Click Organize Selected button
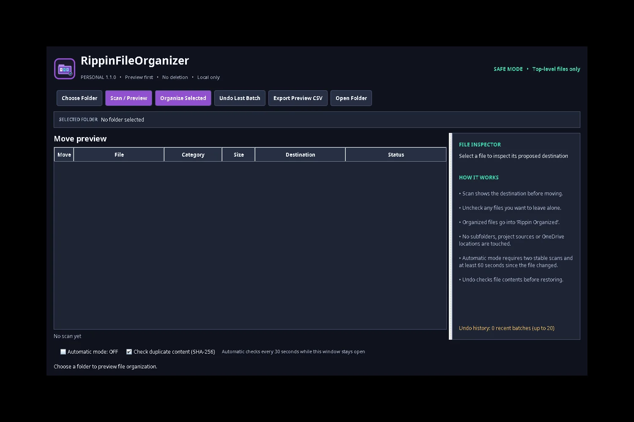 (183, 98)
